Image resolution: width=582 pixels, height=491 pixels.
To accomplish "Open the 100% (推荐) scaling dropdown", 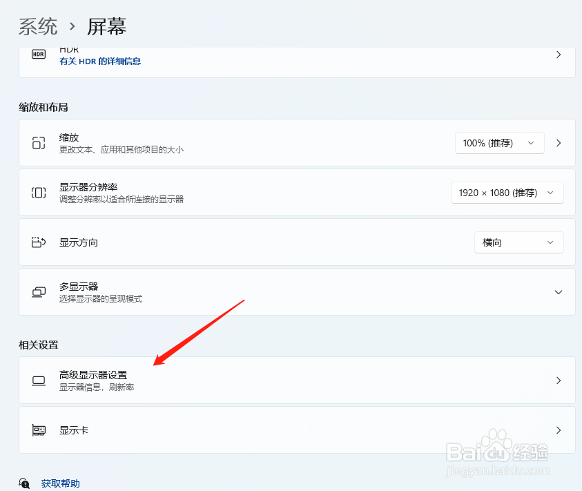I will 499,143.
